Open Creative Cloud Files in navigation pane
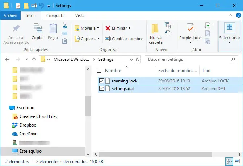 click(38, 116)
